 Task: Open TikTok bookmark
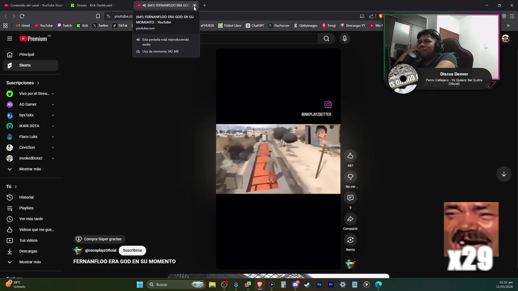(120, 25)
